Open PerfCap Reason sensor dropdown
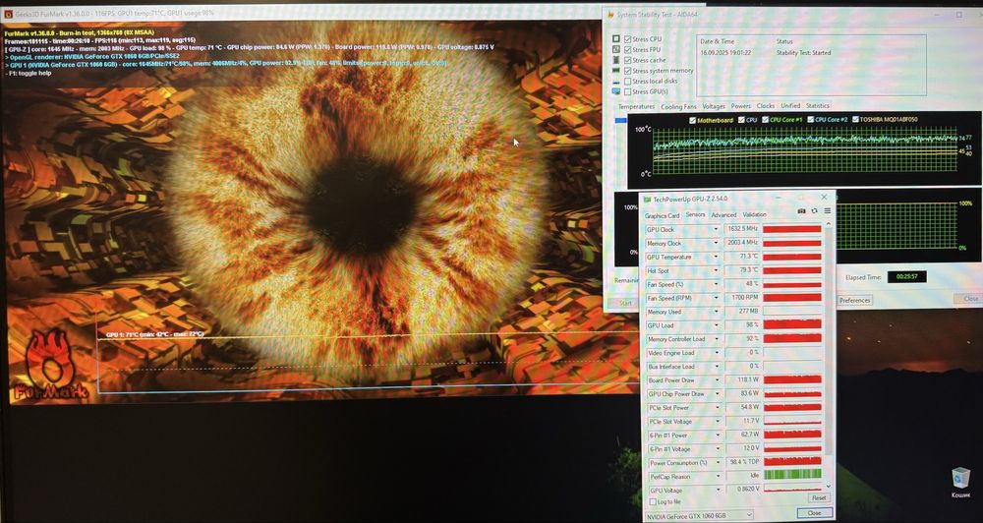 [717, 476]
